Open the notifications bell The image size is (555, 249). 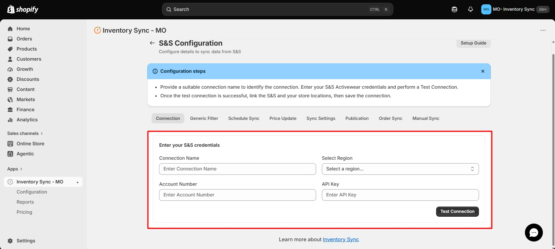click(x=471, y=9)
